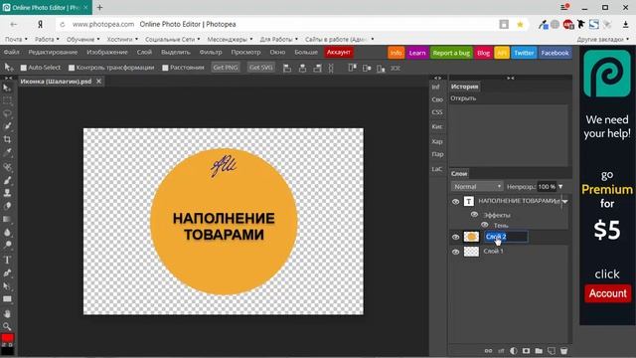Select the Lasso tool

pos(7,113)
